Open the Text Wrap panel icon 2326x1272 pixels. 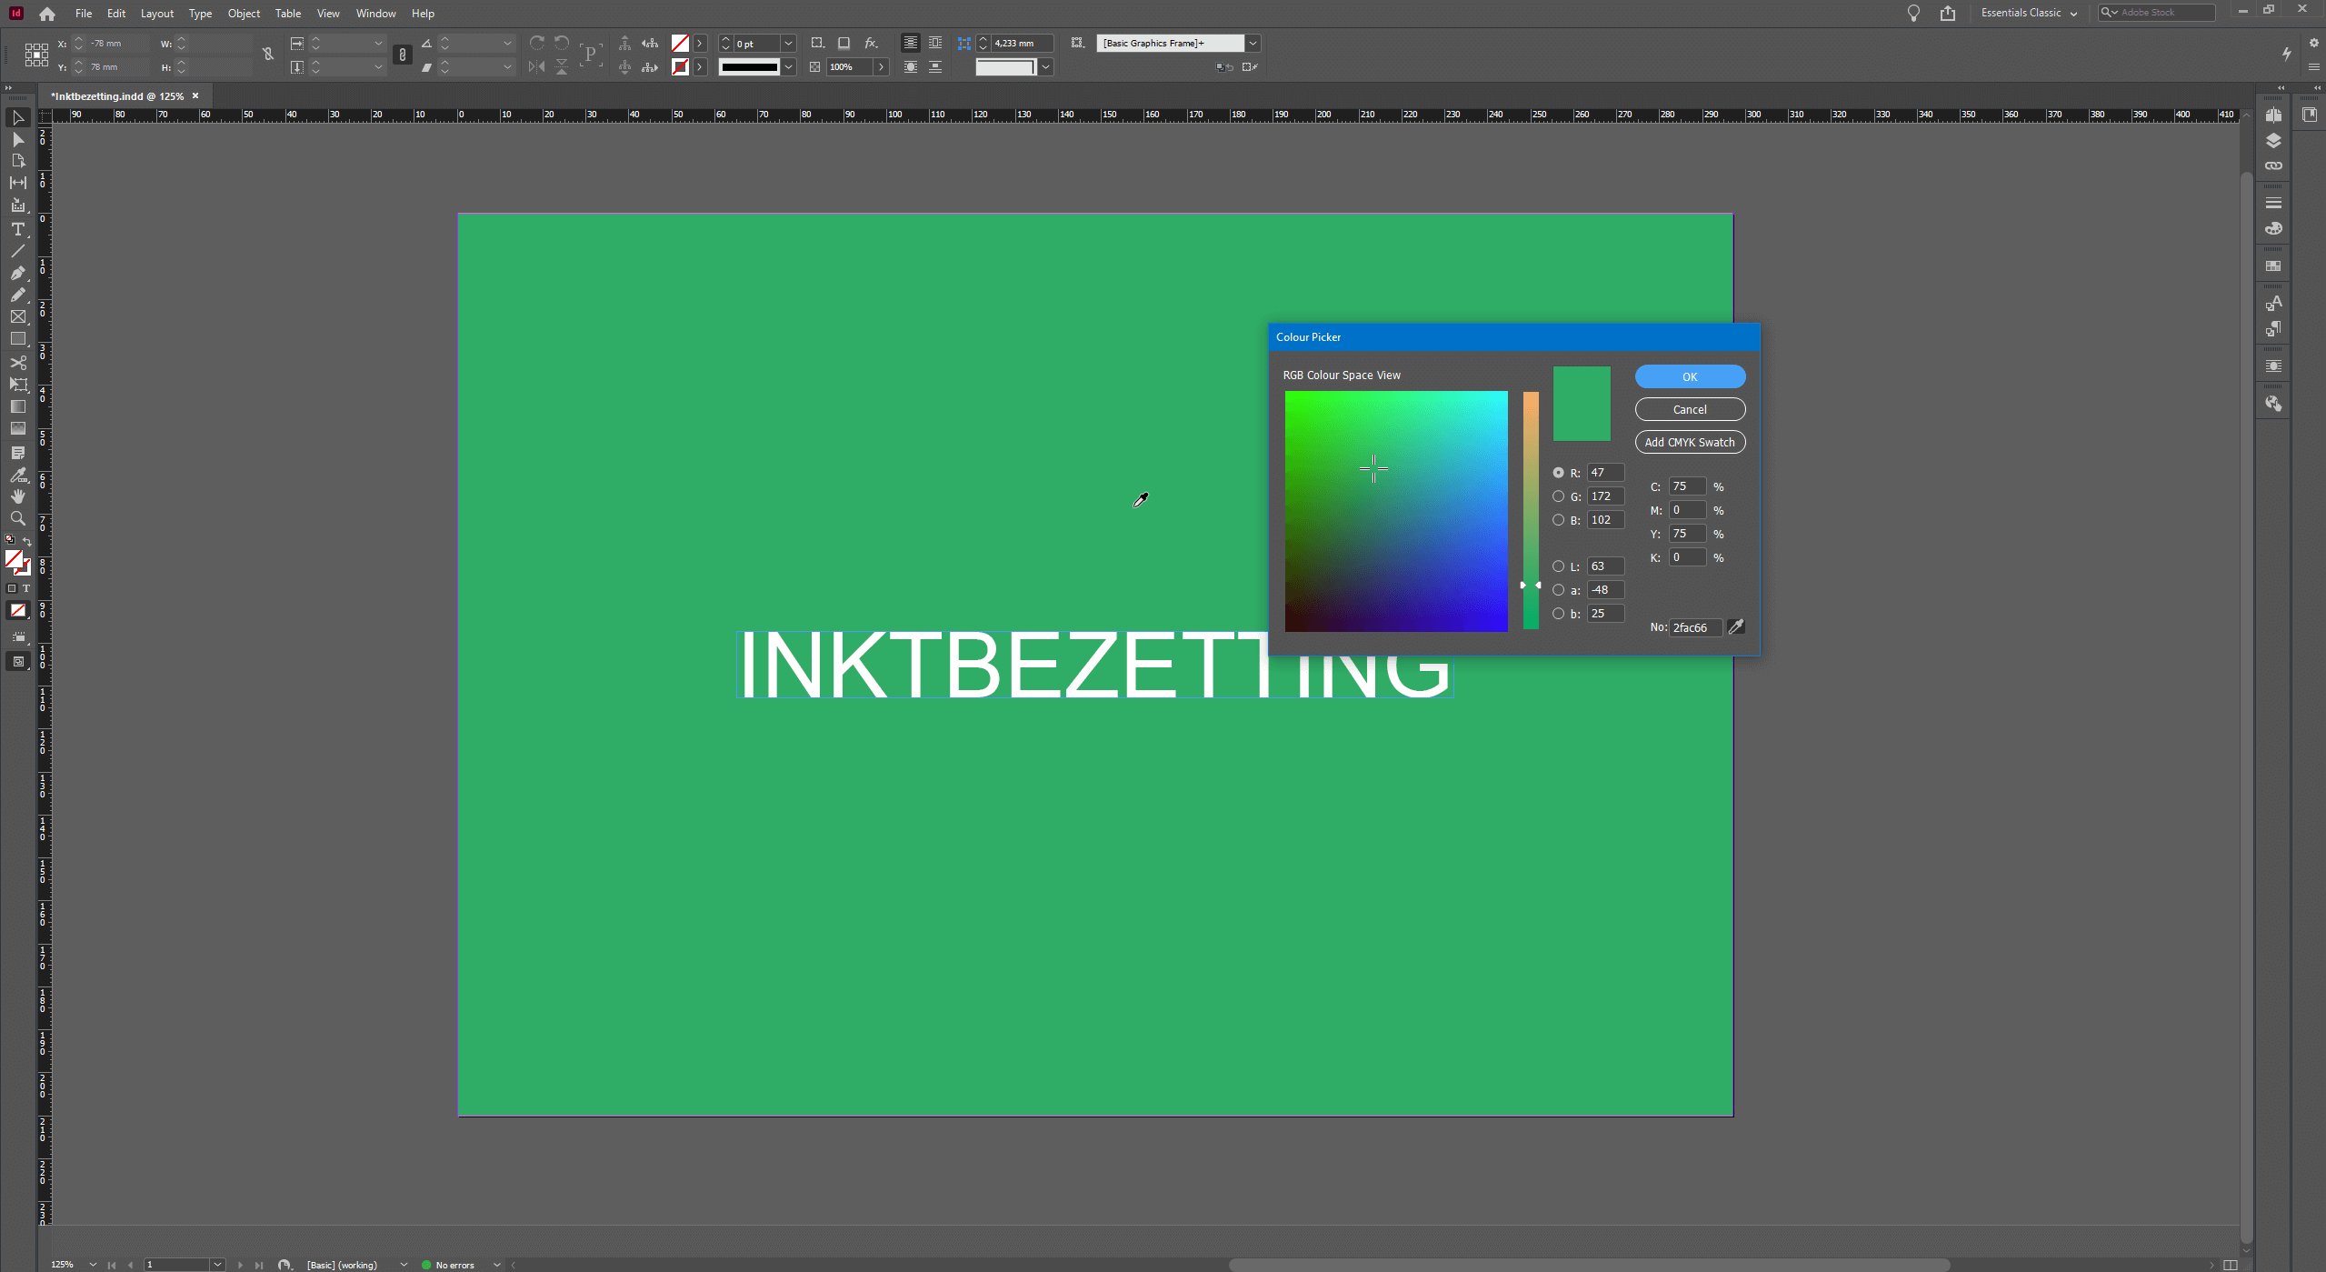2273,366
